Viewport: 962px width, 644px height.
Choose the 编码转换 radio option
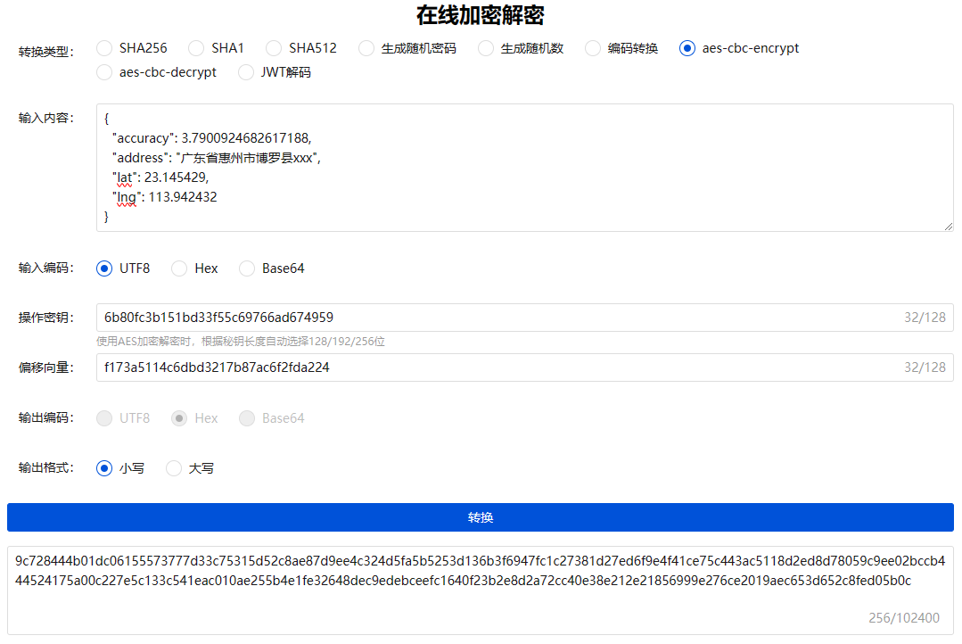point(593,48)
